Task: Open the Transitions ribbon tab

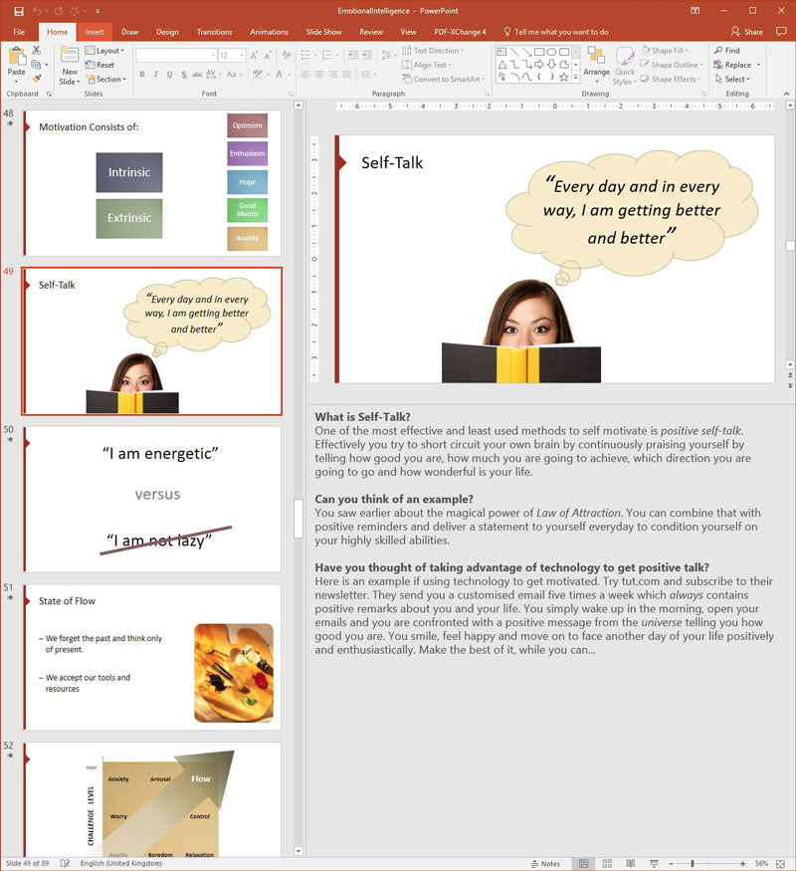Action: point(214,32)
